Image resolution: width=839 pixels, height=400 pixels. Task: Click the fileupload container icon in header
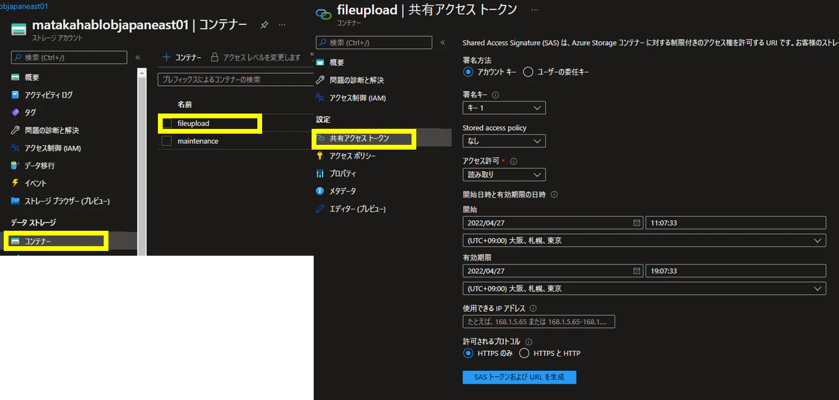(323, 14)
